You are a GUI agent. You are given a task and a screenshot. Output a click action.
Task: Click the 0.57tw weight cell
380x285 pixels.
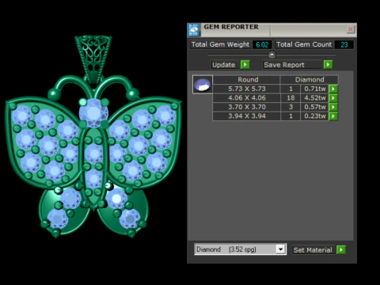tap(314, 107)
